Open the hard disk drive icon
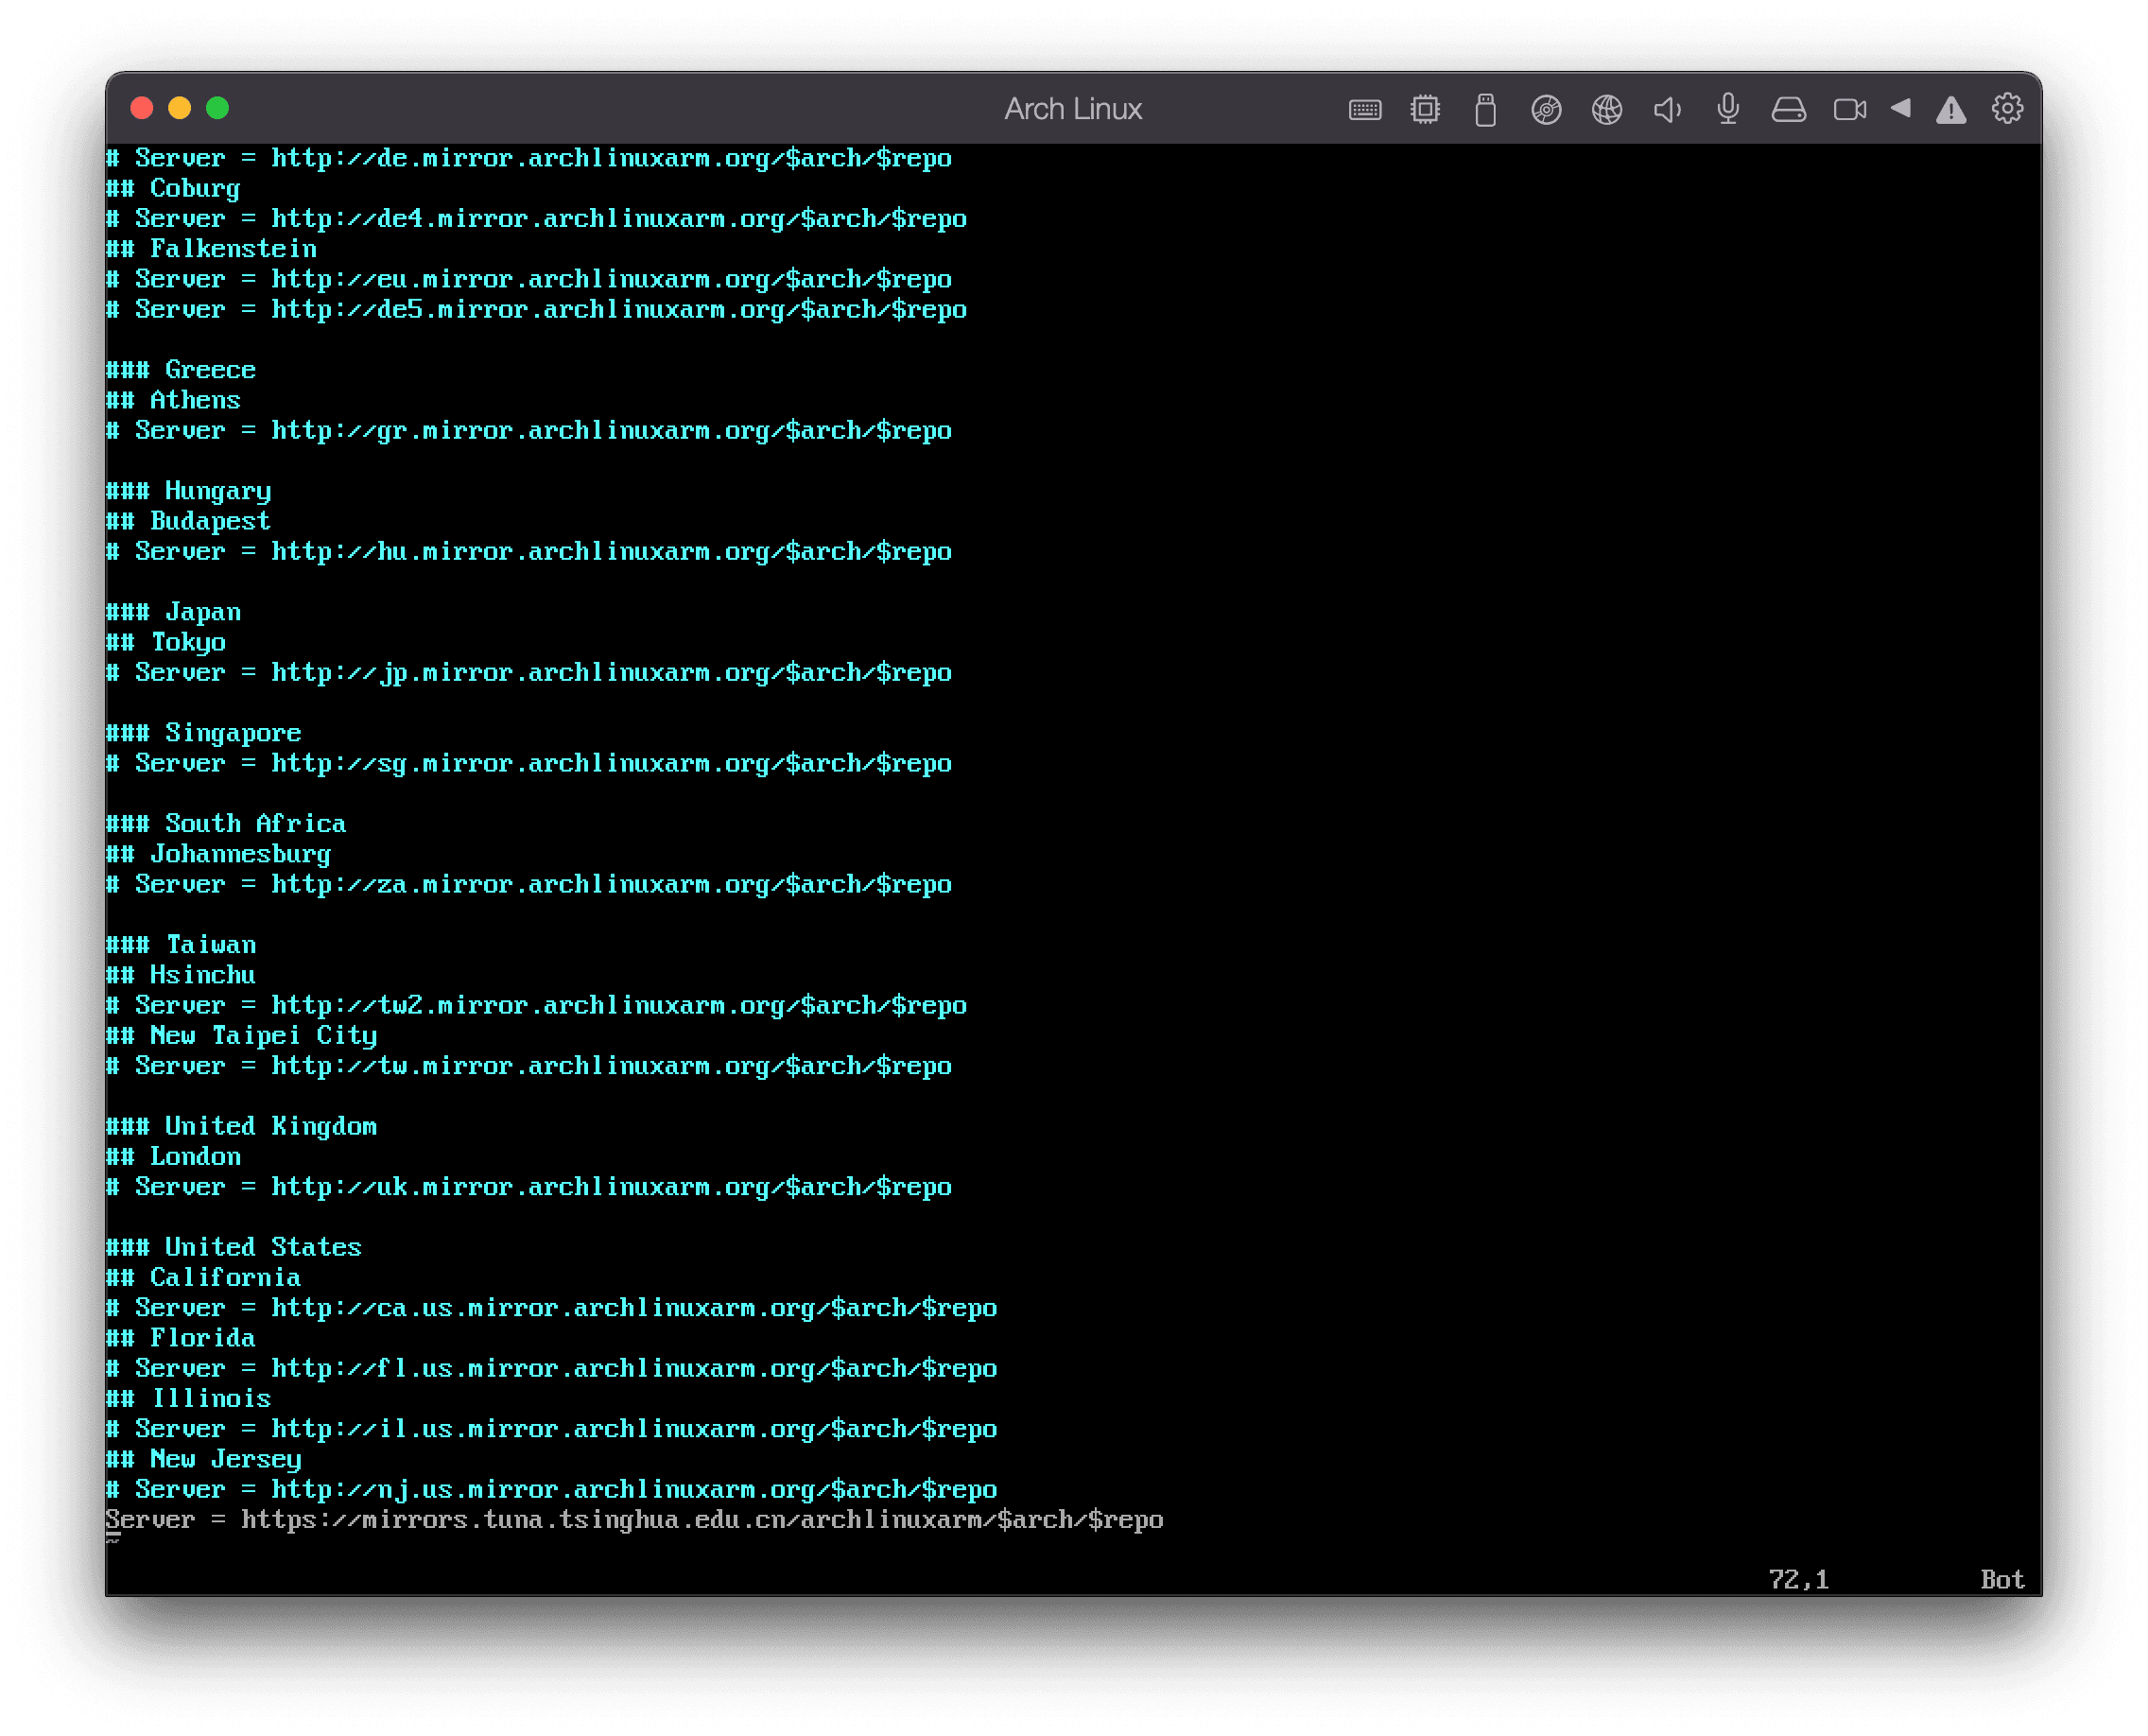The height and width of the screenshot is (1736, 2148). (x=1789, y=109)
